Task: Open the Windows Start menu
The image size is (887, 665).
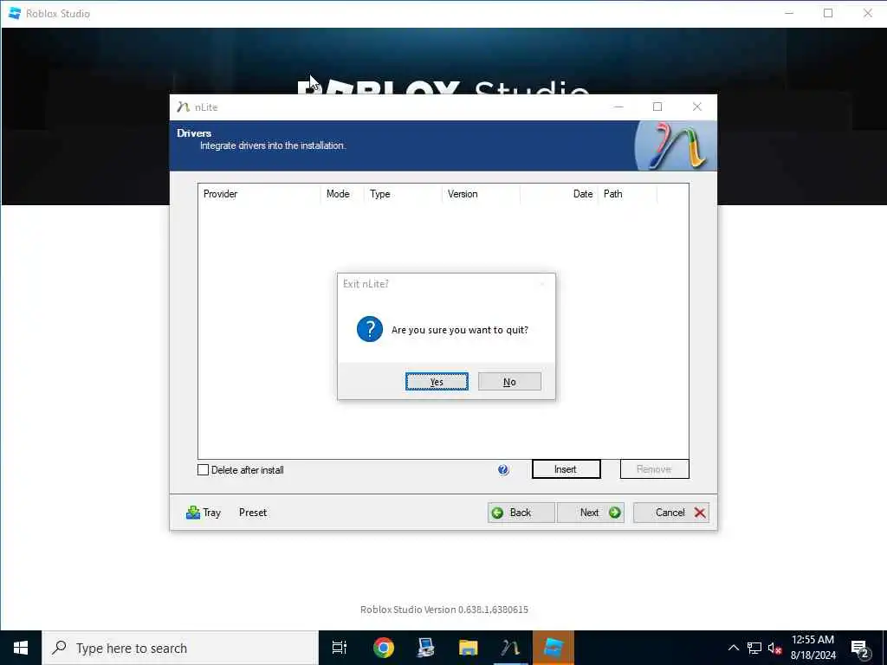Action: [x=21, y=648]
